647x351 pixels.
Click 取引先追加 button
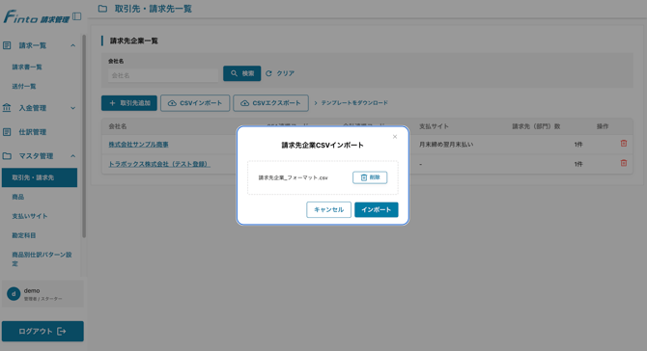pos(129,103)
